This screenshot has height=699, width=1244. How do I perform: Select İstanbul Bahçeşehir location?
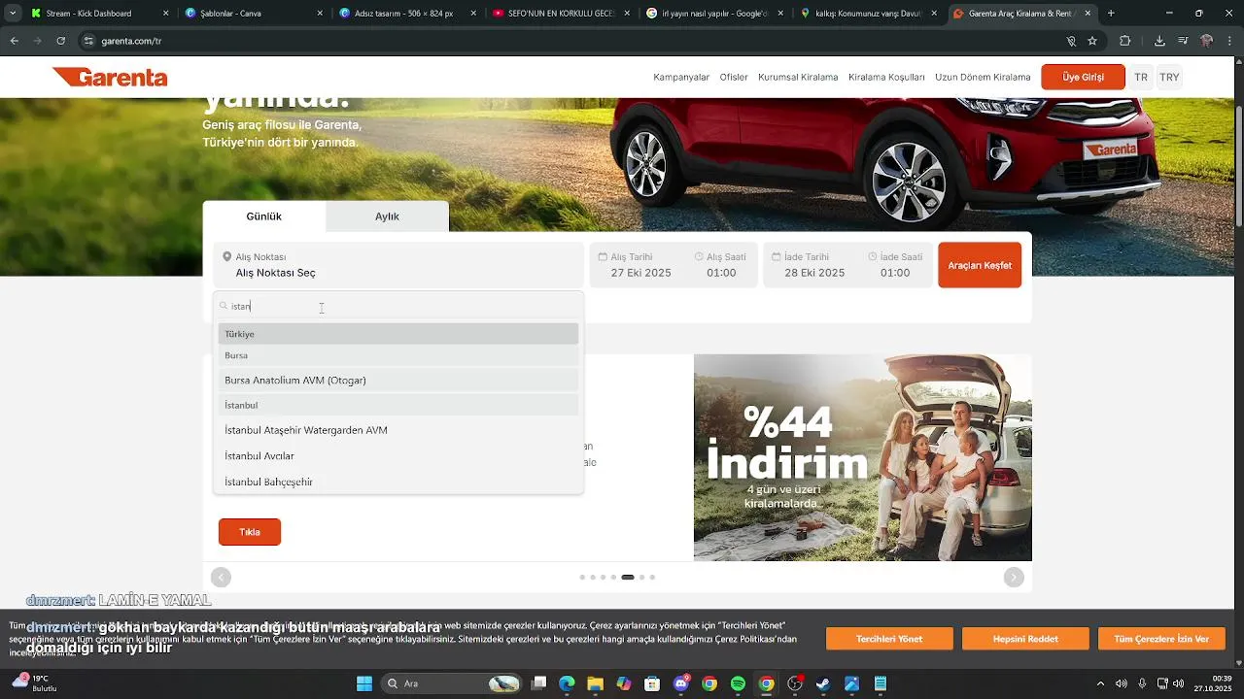[x=398, y=482]
